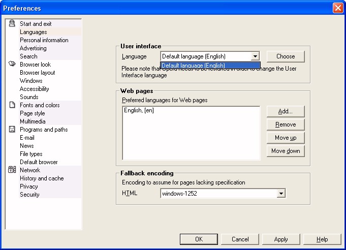The width and height of the screenshot is (346, 250).
Task: Expand the User interface Language dropdown arrow
Action: (x=255, y=56)
